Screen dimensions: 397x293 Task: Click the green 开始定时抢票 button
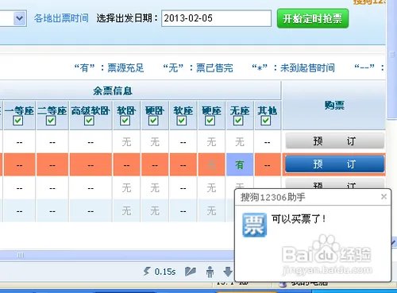(313, 18)
